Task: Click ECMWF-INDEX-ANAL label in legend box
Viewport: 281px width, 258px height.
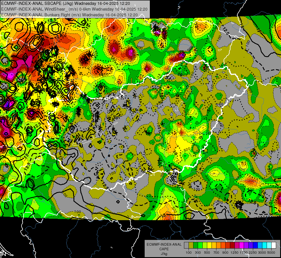Action: pyautogui.click(x=164, y=245)
